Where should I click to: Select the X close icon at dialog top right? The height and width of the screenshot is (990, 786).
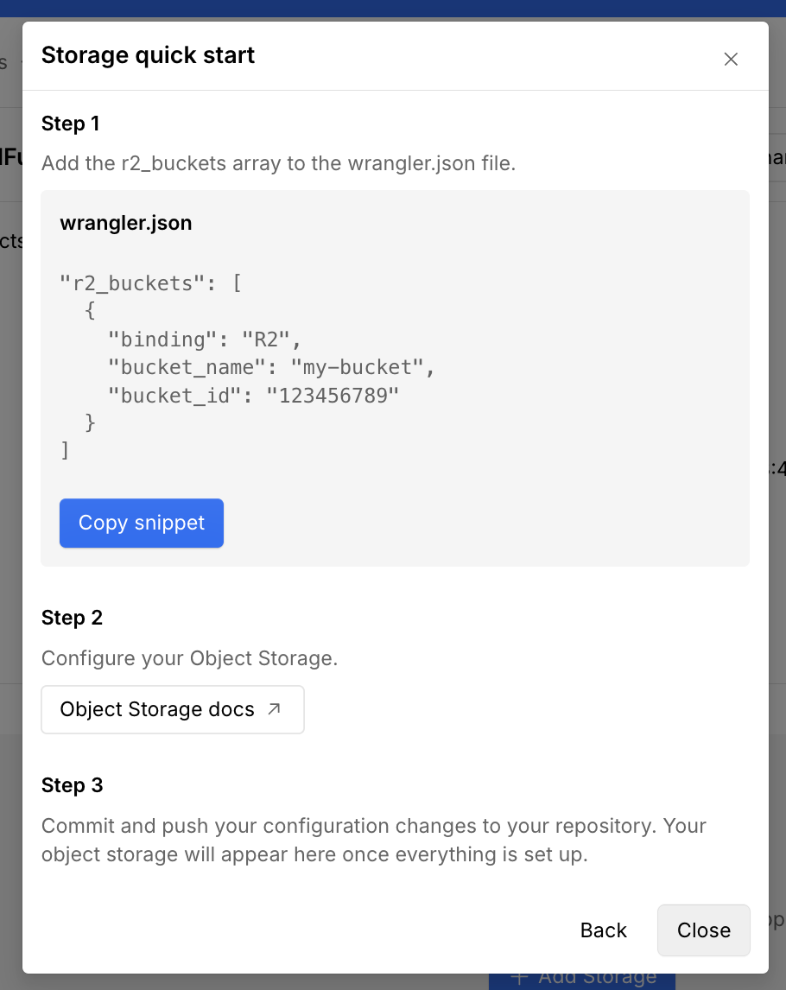(731, 59)
